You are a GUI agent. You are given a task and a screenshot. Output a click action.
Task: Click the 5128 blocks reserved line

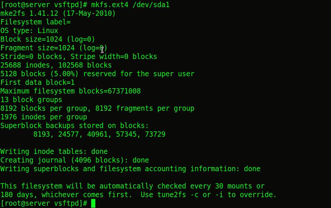tap(97, 74)
